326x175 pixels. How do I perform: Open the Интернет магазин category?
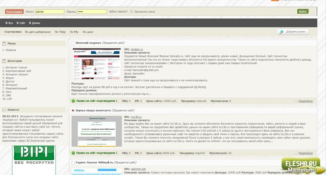pos(17,74)
